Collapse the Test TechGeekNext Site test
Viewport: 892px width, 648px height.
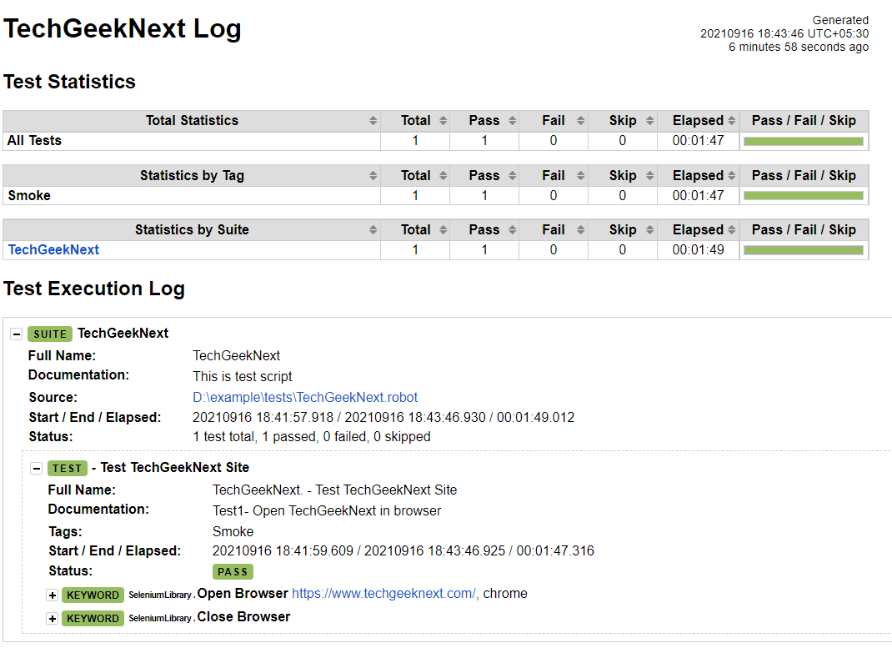[x=37, y=469]
